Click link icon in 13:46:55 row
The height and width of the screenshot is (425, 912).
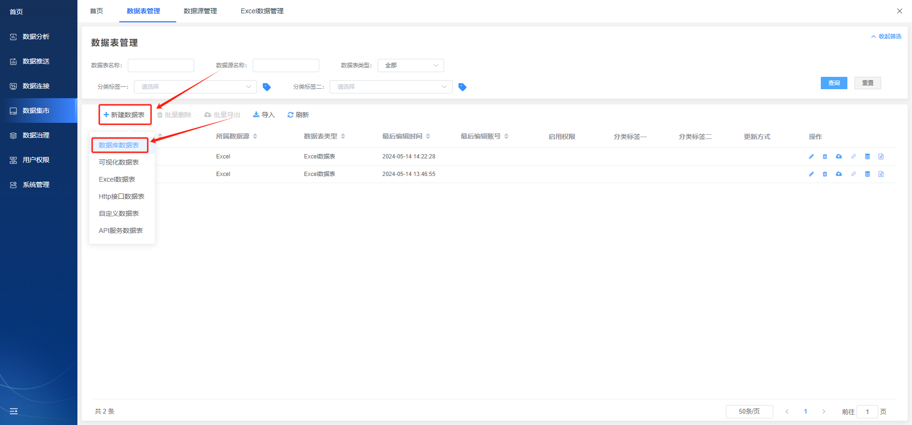click(x=854, y=174)
